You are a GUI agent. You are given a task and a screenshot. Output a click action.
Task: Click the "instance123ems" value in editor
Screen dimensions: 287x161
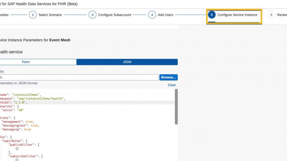[26, 95]
